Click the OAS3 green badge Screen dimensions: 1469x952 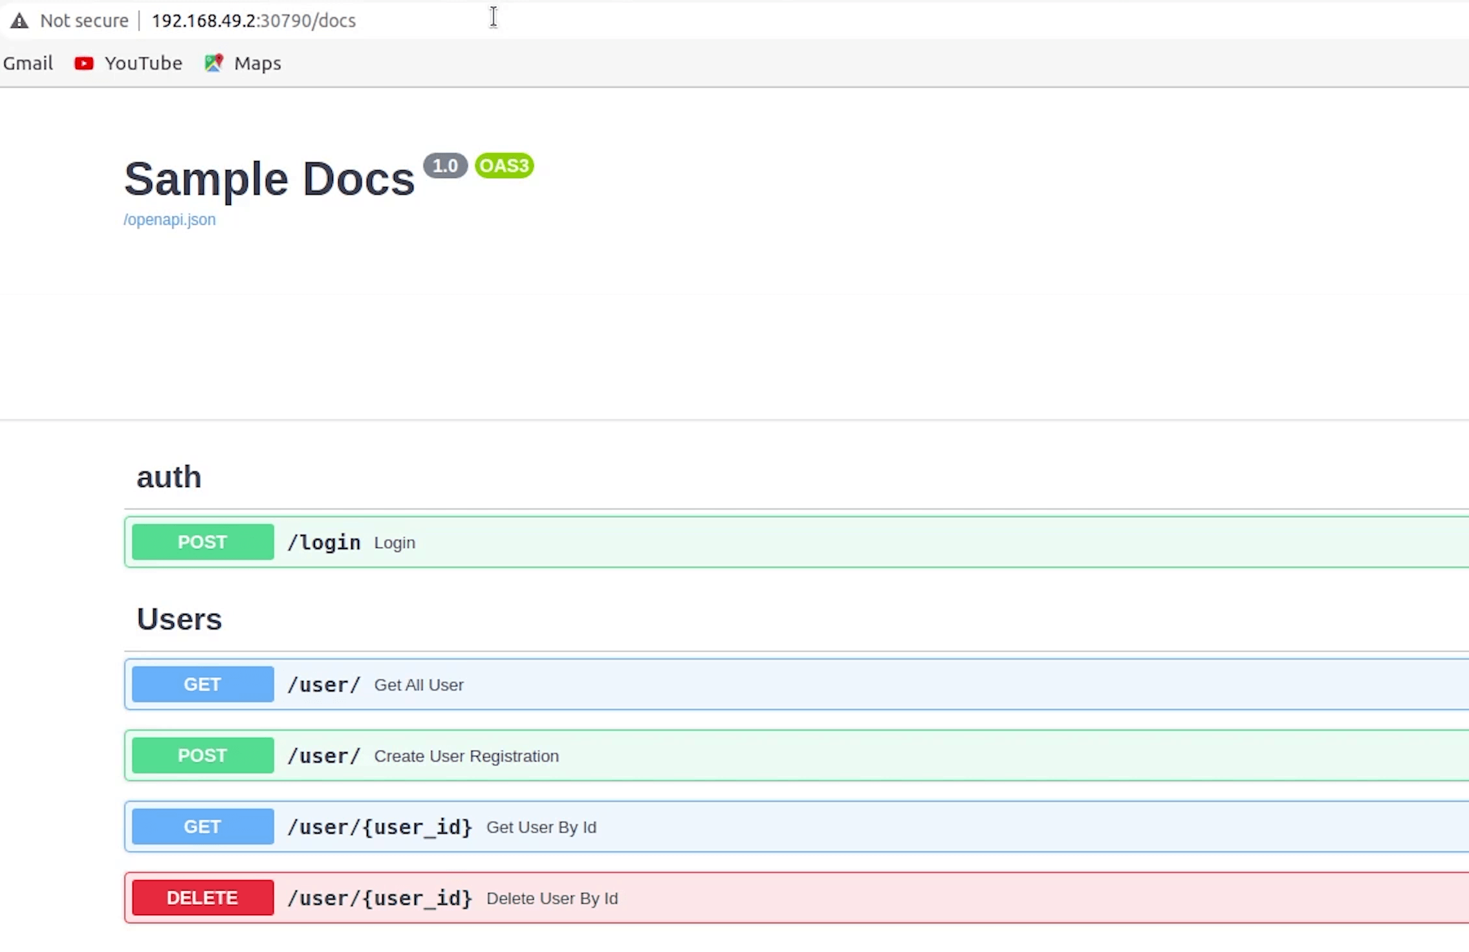504,166
